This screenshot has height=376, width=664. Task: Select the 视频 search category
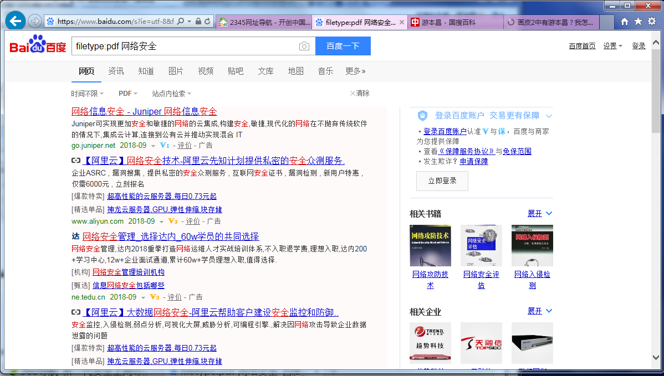point(206,71)
